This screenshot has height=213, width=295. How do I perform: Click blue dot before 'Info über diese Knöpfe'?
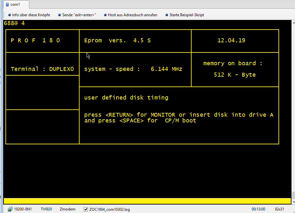click(x=10, y=15)
